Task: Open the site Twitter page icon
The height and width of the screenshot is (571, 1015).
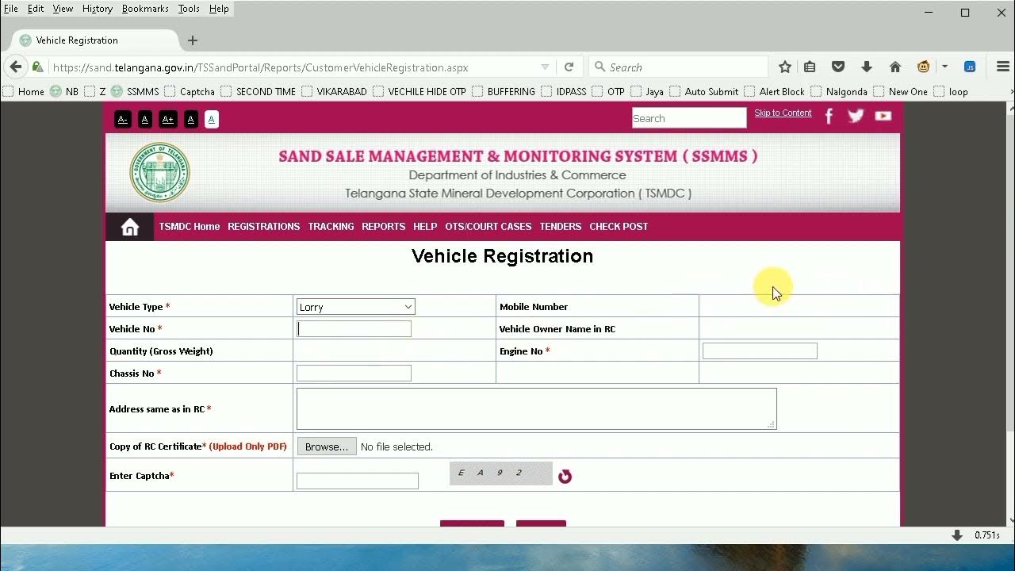Action: 856,117
